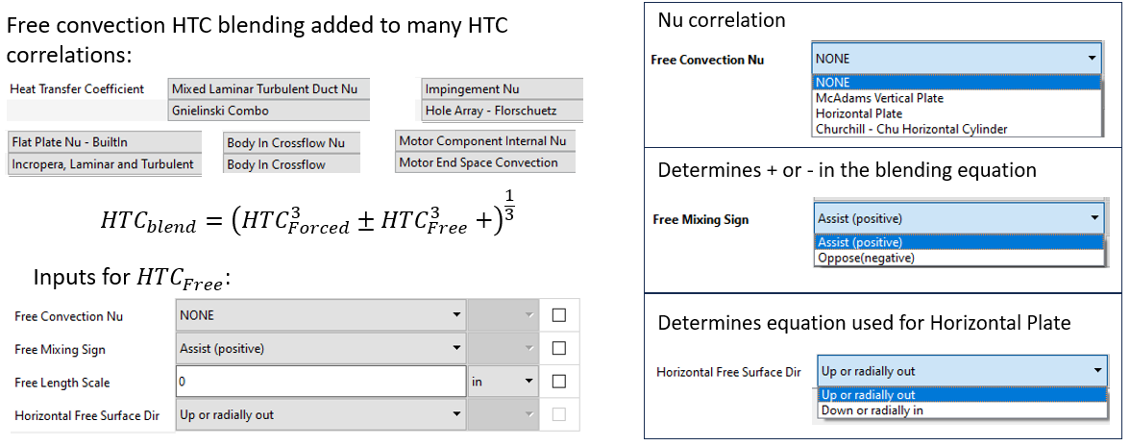Select the Hole Array - Florschuetz entry
1130x446 pixels.
[502, 111]
